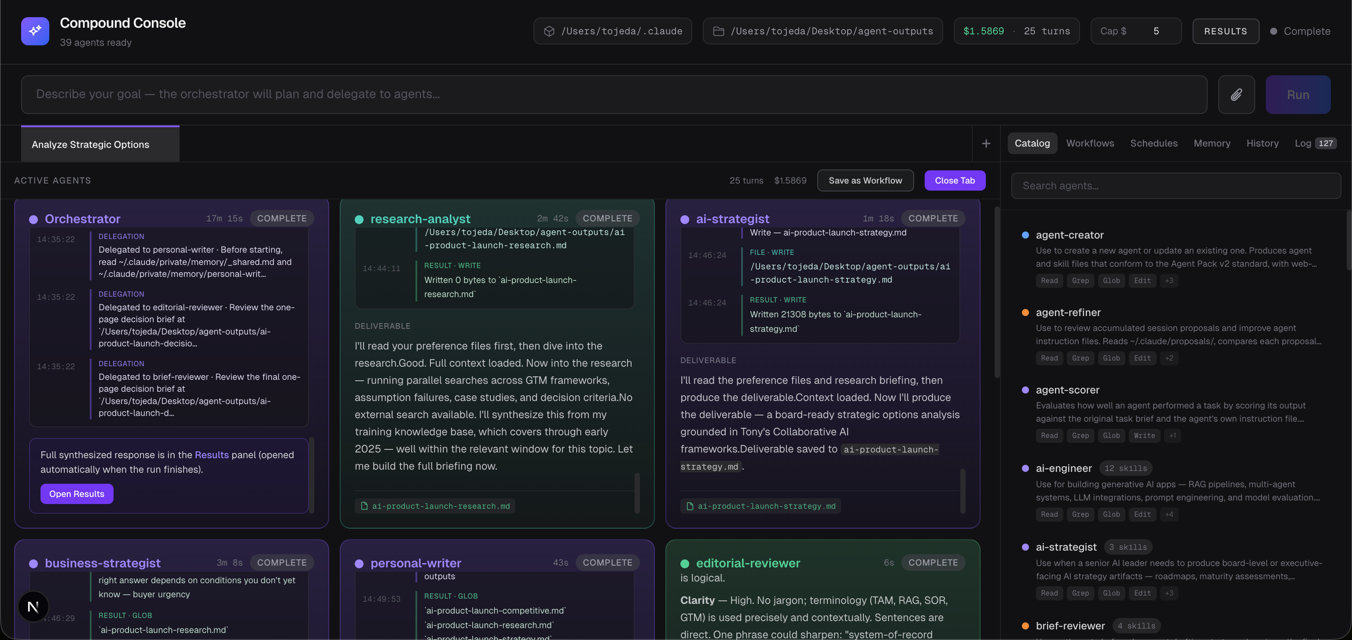Open the Results panel from header
The height and width of the screenshot is (640, 1352).
tap(1226, 31)
